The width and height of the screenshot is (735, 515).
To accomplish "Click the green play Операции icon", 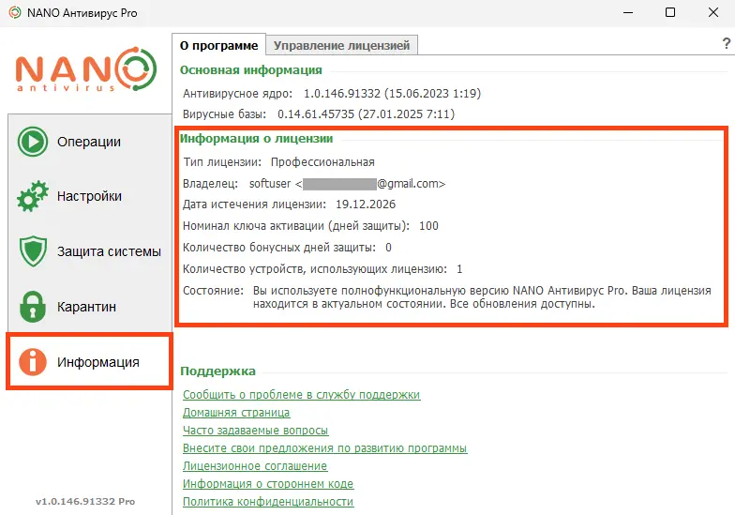I will tap(33, 142).
